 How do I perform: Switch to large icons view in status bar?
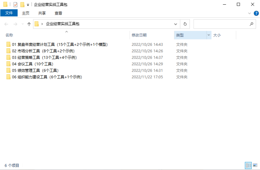coord(255,165)
